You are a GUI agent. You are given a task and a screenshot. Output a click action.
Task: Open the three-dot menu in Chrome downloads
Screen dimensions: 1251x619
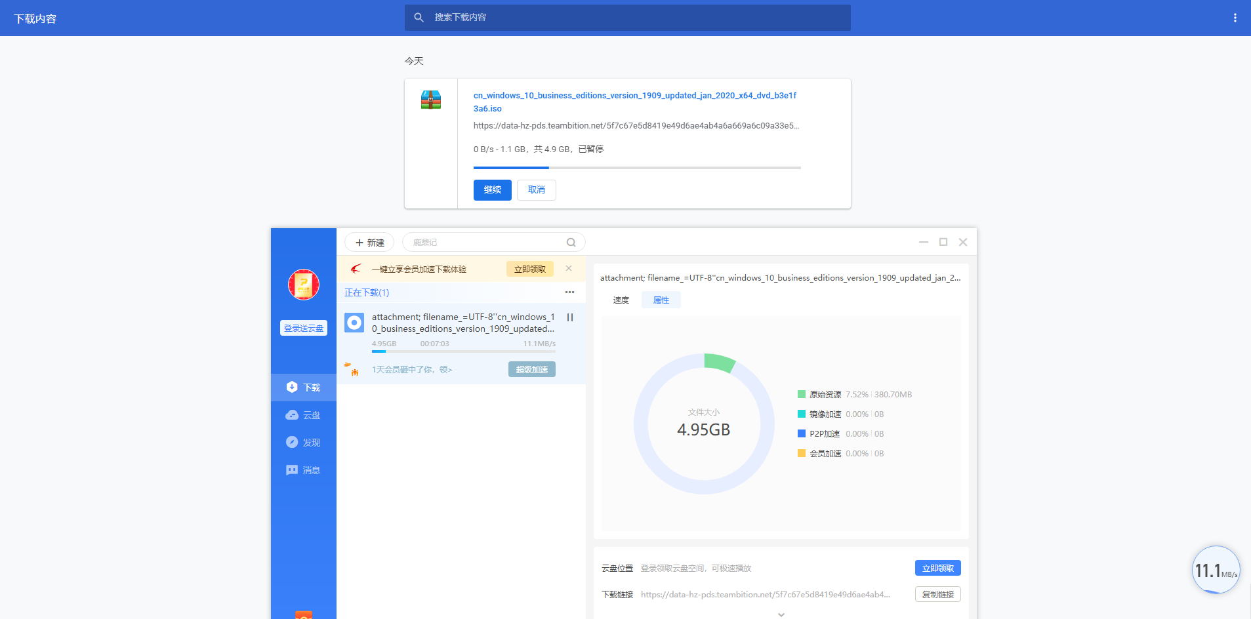(x=1235, y=18)
